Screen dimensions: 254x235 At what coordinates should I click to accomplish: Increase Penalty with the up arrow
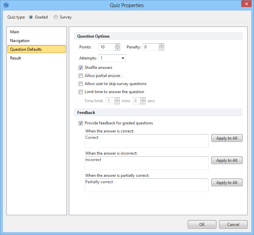click(162, 45)
